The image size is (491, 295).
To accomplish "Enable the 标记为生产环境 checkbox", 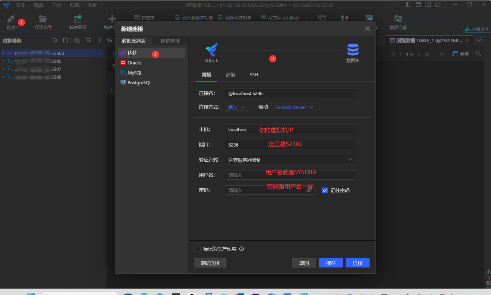I will (198, 249).
